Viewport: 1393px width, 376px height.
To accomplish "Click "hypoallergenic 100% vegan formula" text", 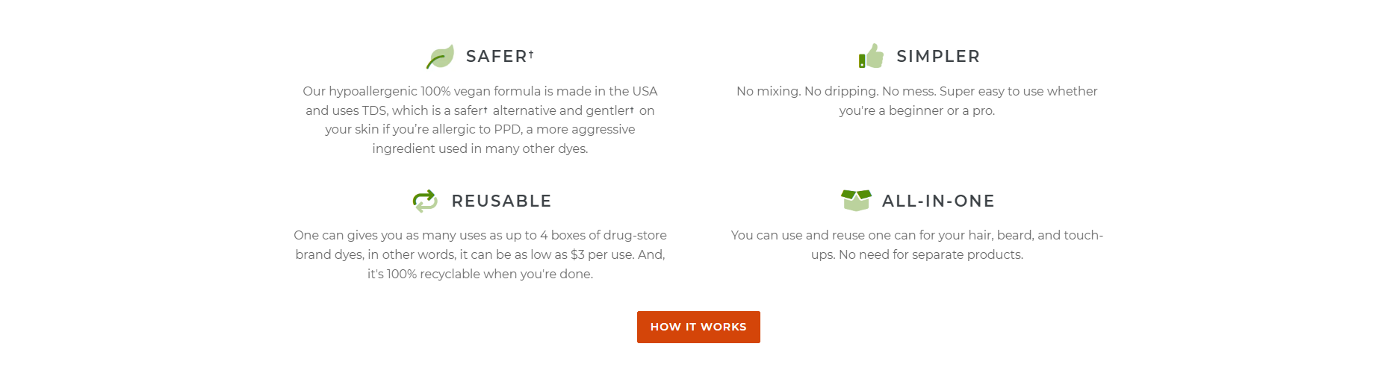I will (x=434, y=91).
